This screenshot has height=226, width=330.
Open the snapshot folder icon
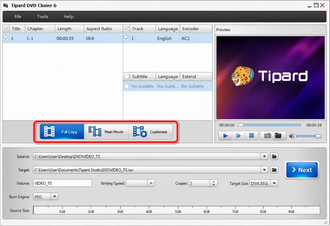pos(278,136)
